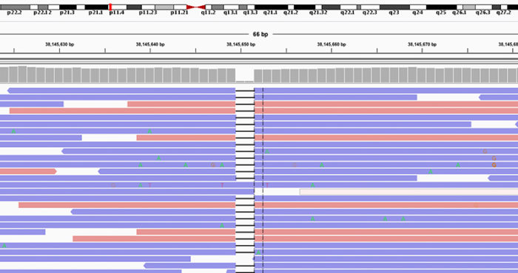Select the q21.1 band label
518x273 pixels.
(x=270, y=13)
